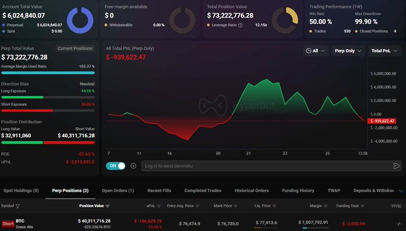Sort by uPnL column icon
The image size is (406, 231).
(x=159, y=206)
